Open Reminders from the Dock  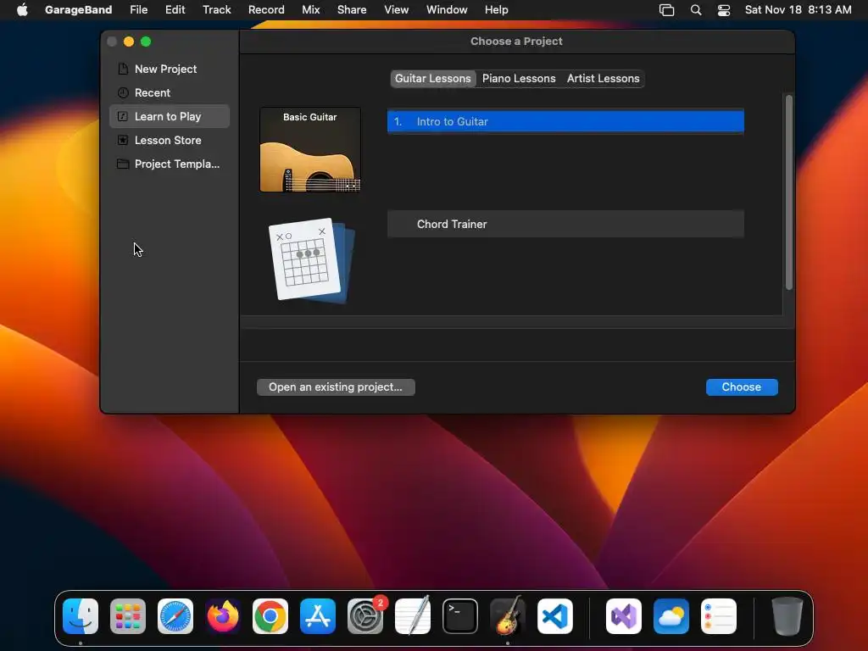719,616
